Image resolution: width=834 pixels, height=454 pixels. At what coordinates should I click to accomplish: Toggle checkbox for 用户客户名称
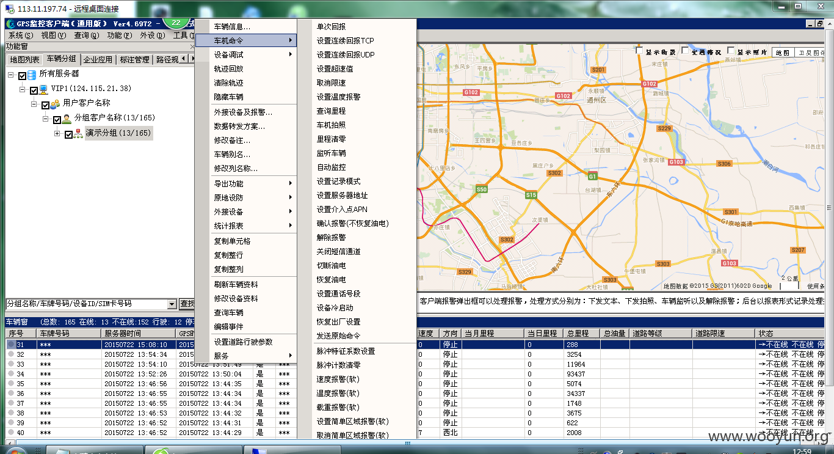pos(45,104)
